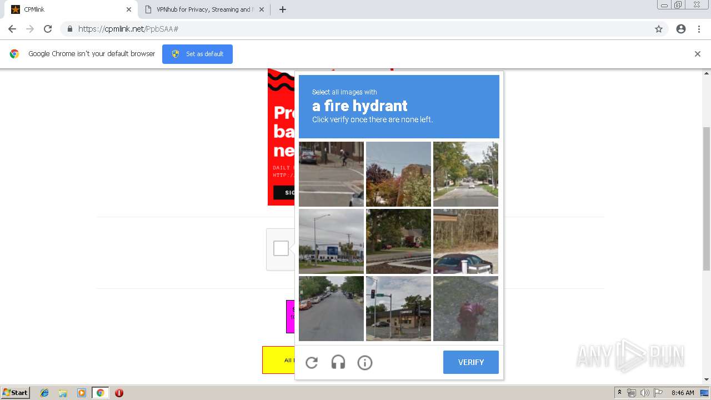The width and height of the screenshot is (711, 400).
Task: Open the Chrome profile account icon
Action: click(x=681, y=29)
